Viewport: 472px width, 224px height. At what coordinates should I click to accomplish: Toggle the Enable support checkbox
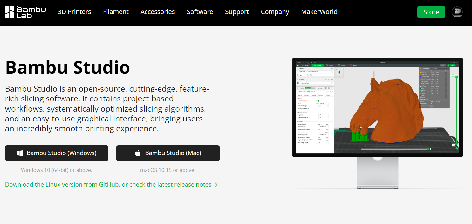tap(318, 101)
